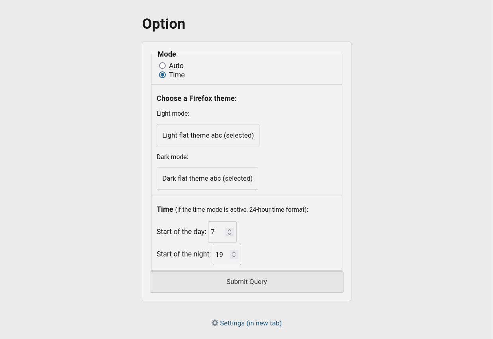Click the "Start of the day:" label
Image resolution: width=493 pixels, height=339 pixels.
[181, 232]
